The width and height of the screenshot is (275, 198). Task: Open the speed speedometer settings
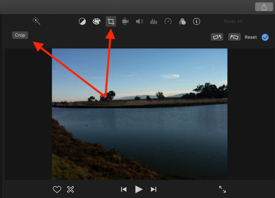(168, 21)
